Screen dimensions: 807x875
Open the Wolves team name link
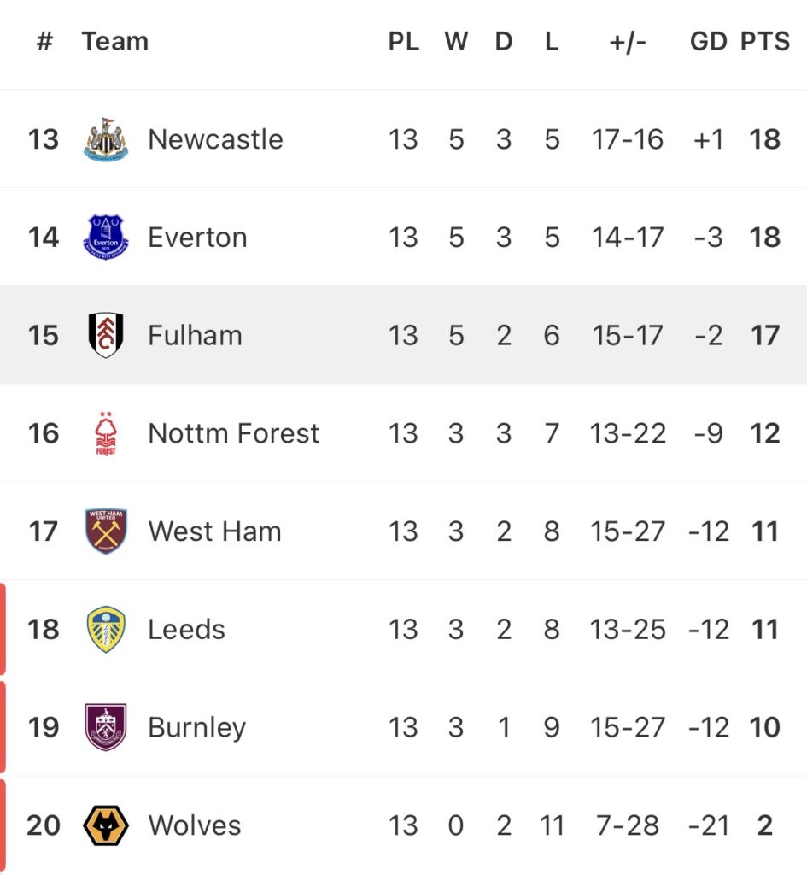[195, 825]
